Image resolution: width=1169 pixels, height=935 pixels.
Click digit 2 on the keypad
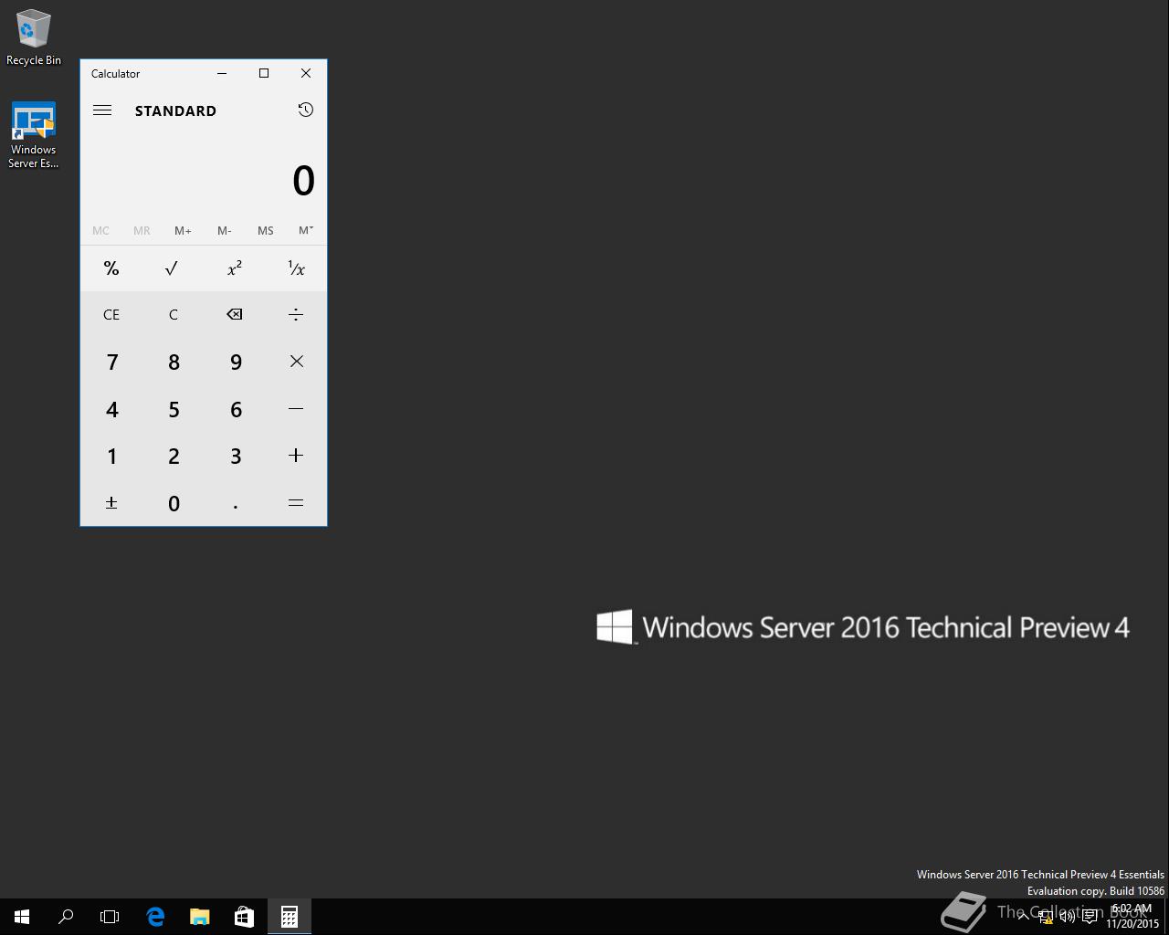[x=173, y=456]
